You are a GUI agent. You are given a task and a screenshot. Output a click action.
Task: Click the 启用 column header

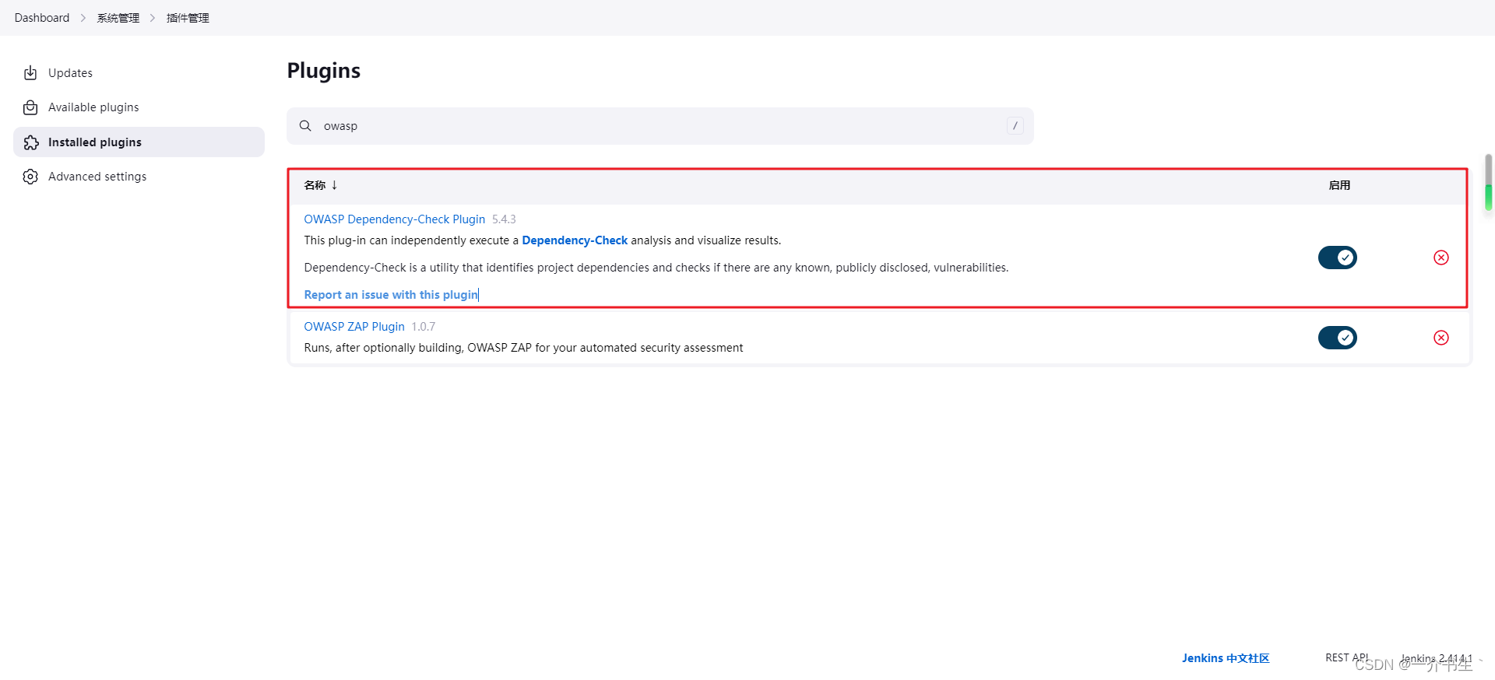pos(1339,185)
